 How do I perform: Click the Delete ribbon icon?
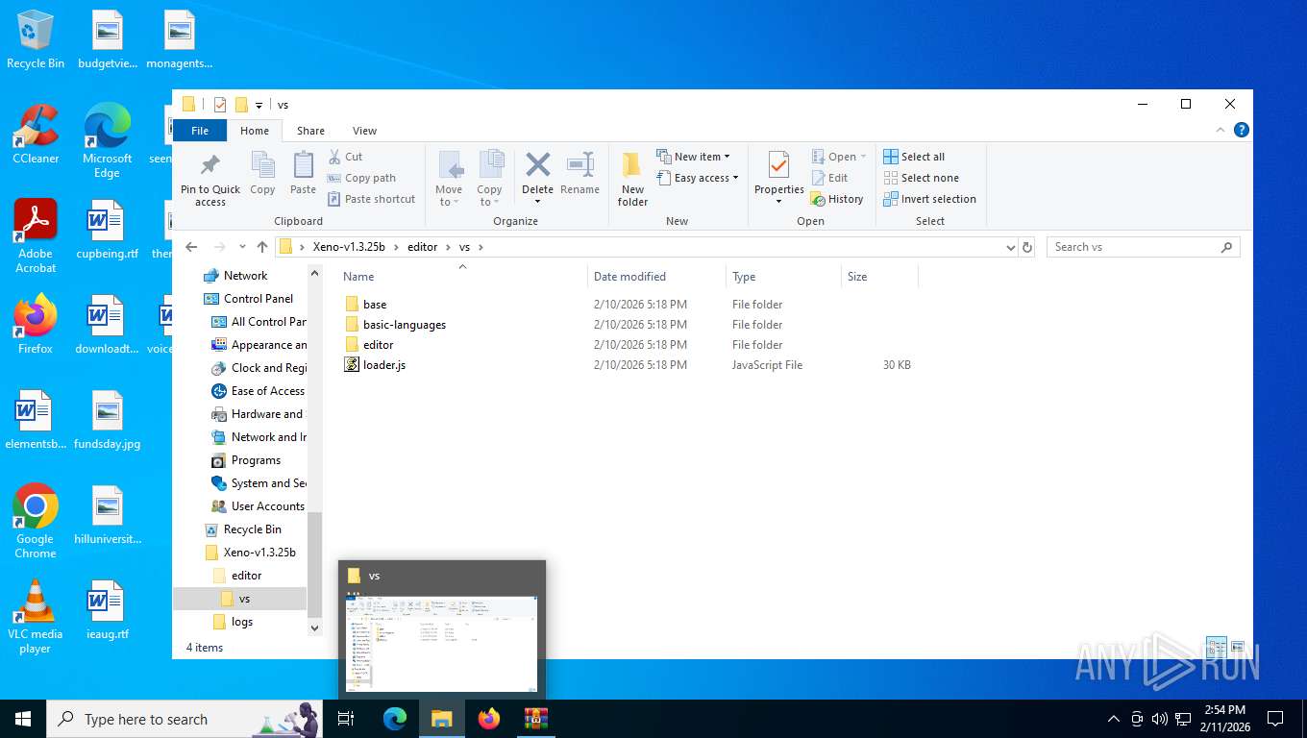(537, 179)
